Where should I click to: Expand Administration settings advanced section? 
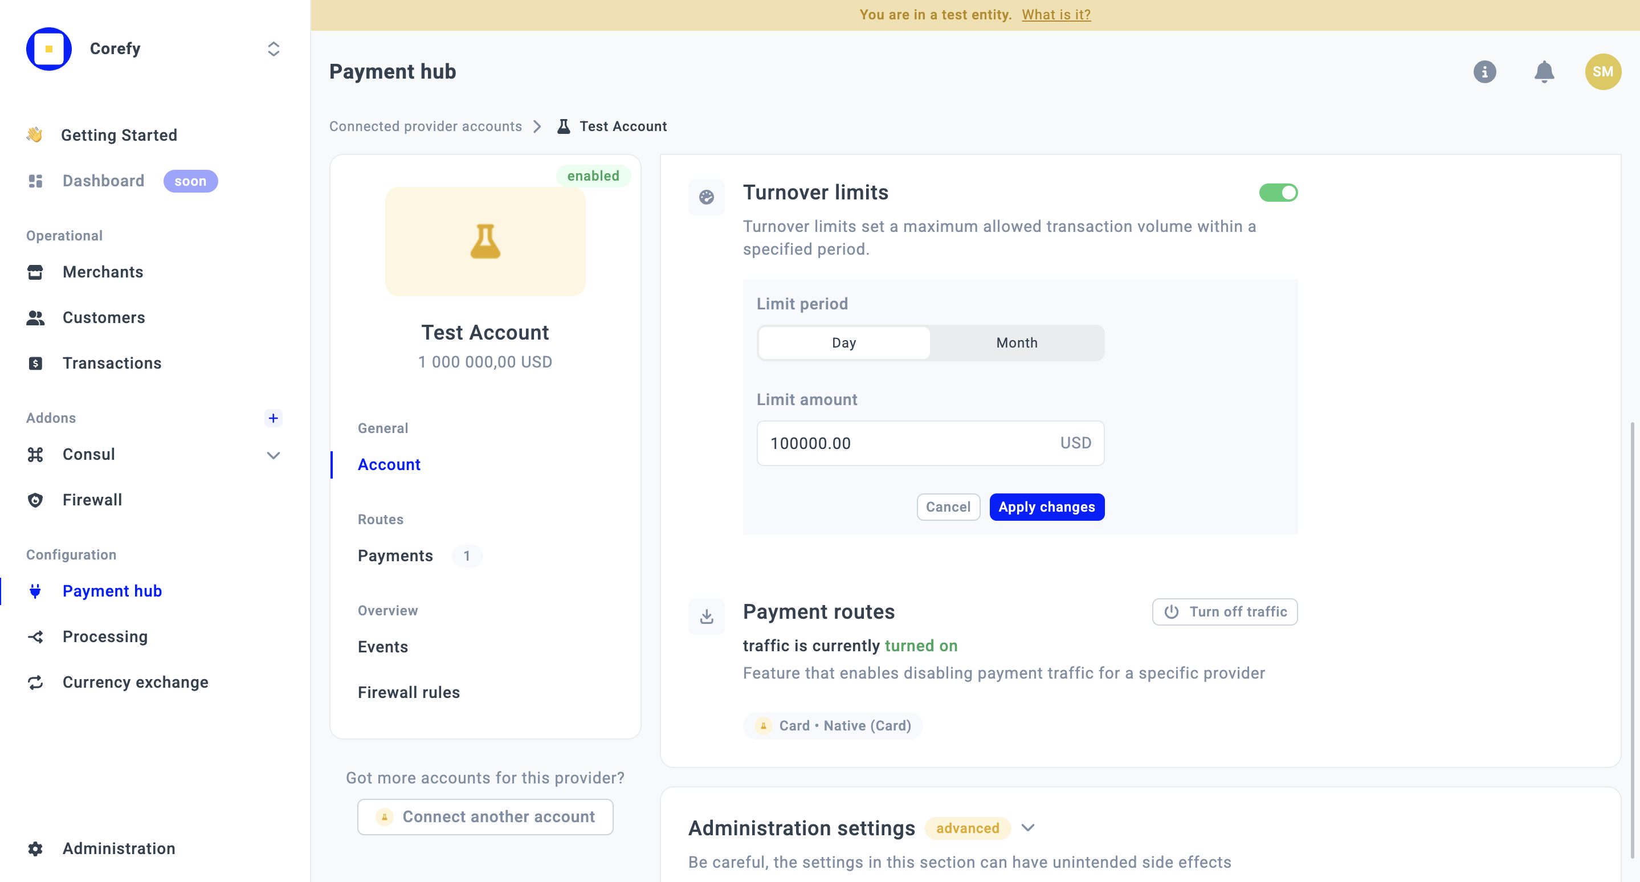coord(1027,828)
